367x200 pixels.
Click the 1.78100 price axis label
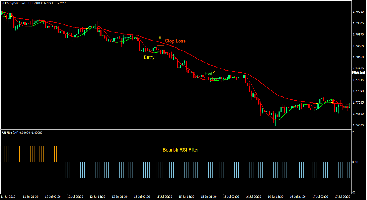pos(358,69)
